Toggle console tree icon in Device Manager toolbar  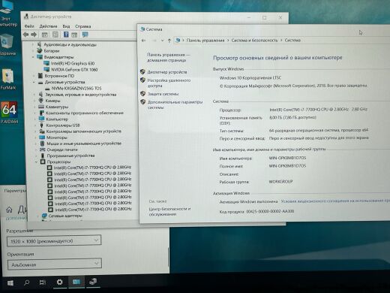pyautogui.click(x=45, y=35)
